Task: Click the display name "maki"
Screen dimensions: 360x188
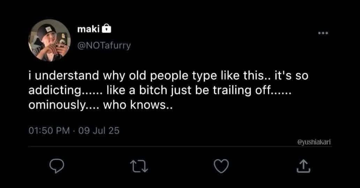Action: pos(88,30)
